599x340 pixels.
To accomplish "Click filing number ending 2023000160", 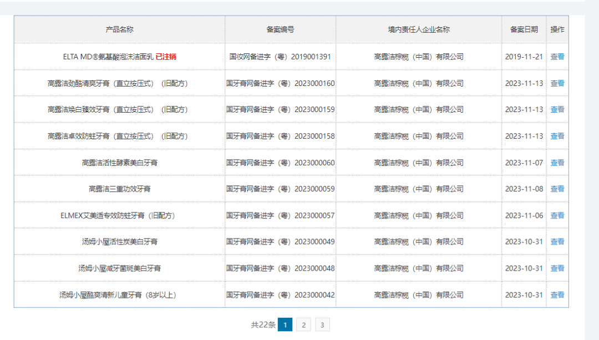I will click(x=281, y=83).
